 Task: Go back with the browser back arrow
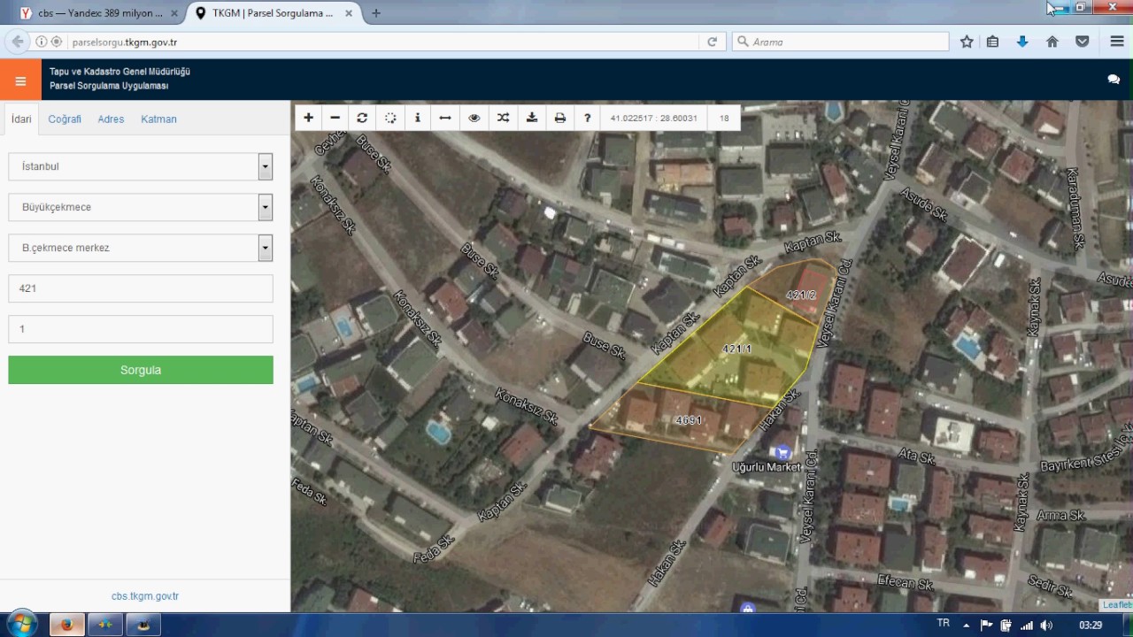18,42
